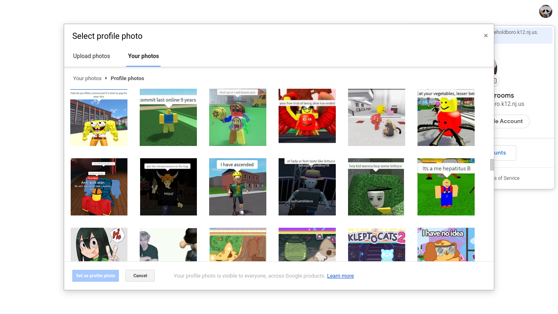Click the photo grid scrollbar thumb

click(x=492, y=165)
